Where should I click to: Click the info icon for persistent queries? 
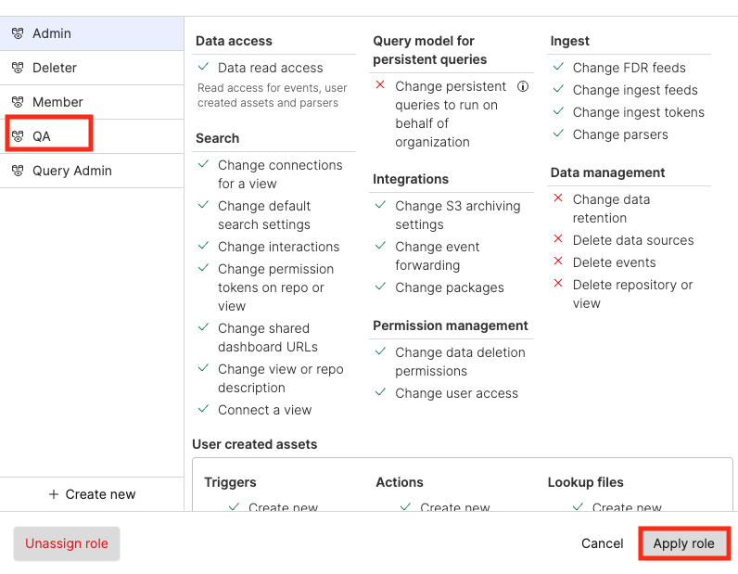[523, 86]
